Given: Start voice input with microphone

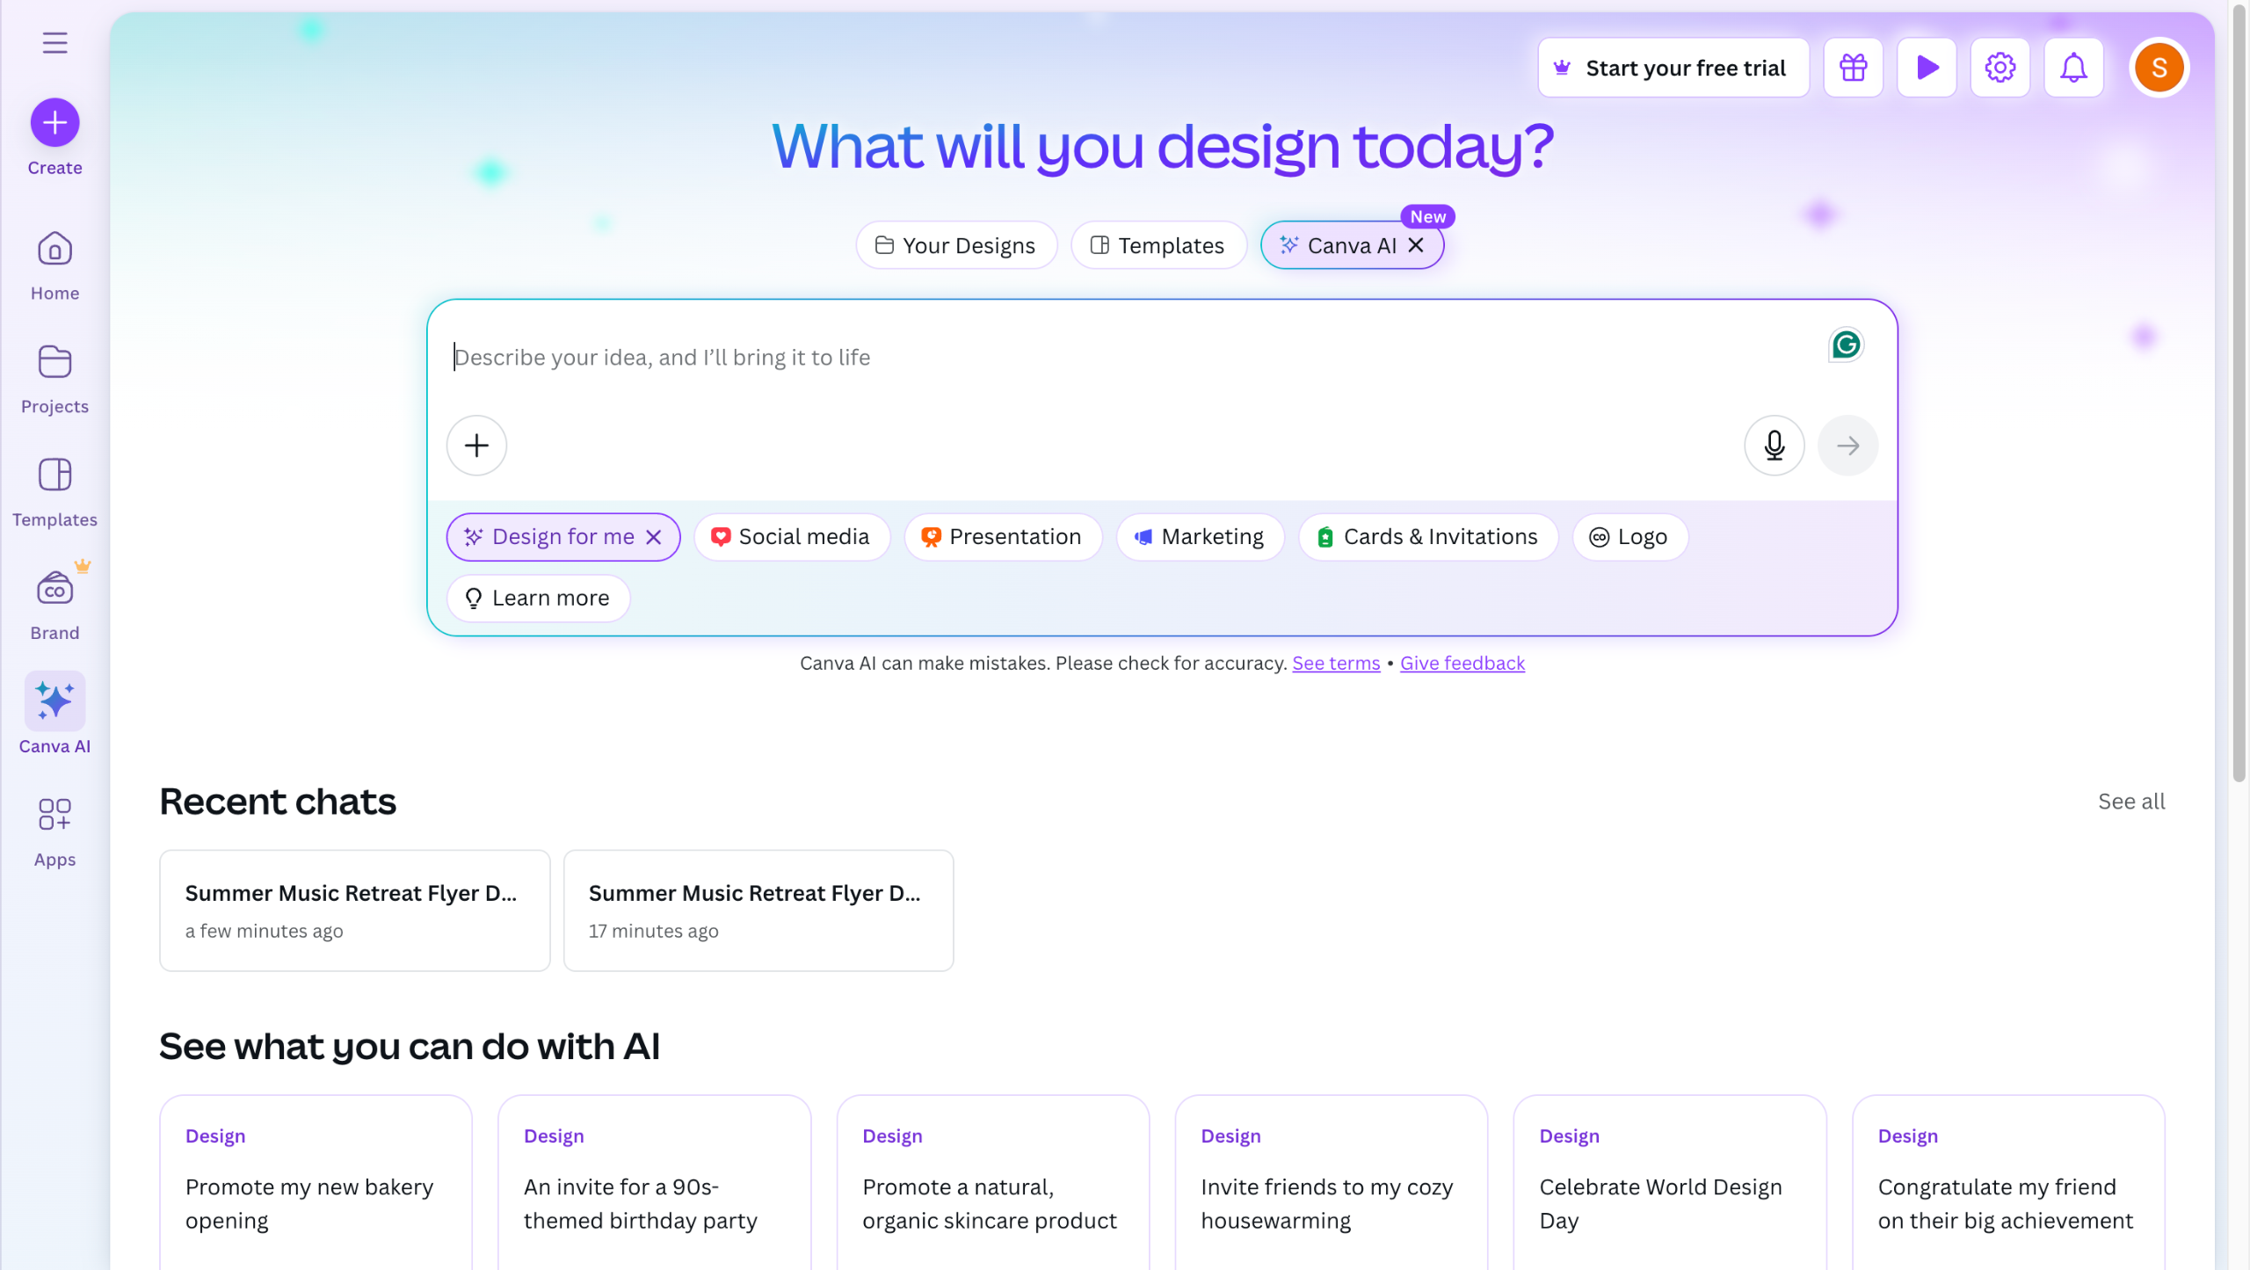Looking at the screenshot, I should click(1774, 446).
